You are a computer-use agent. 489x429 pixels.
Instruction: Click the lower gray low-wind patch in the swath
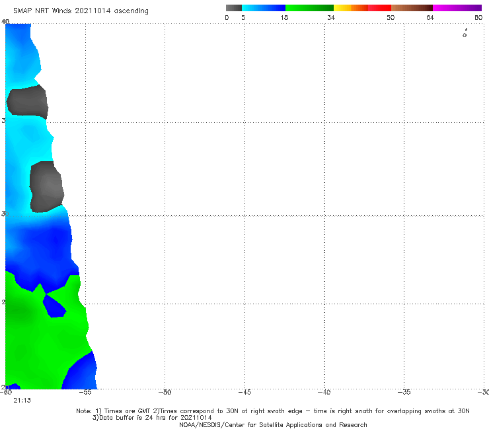point(47,187)
